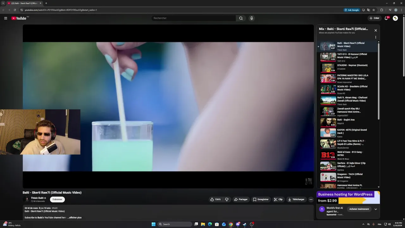Open the Thisiz Balti channel name

pos(37,198)
